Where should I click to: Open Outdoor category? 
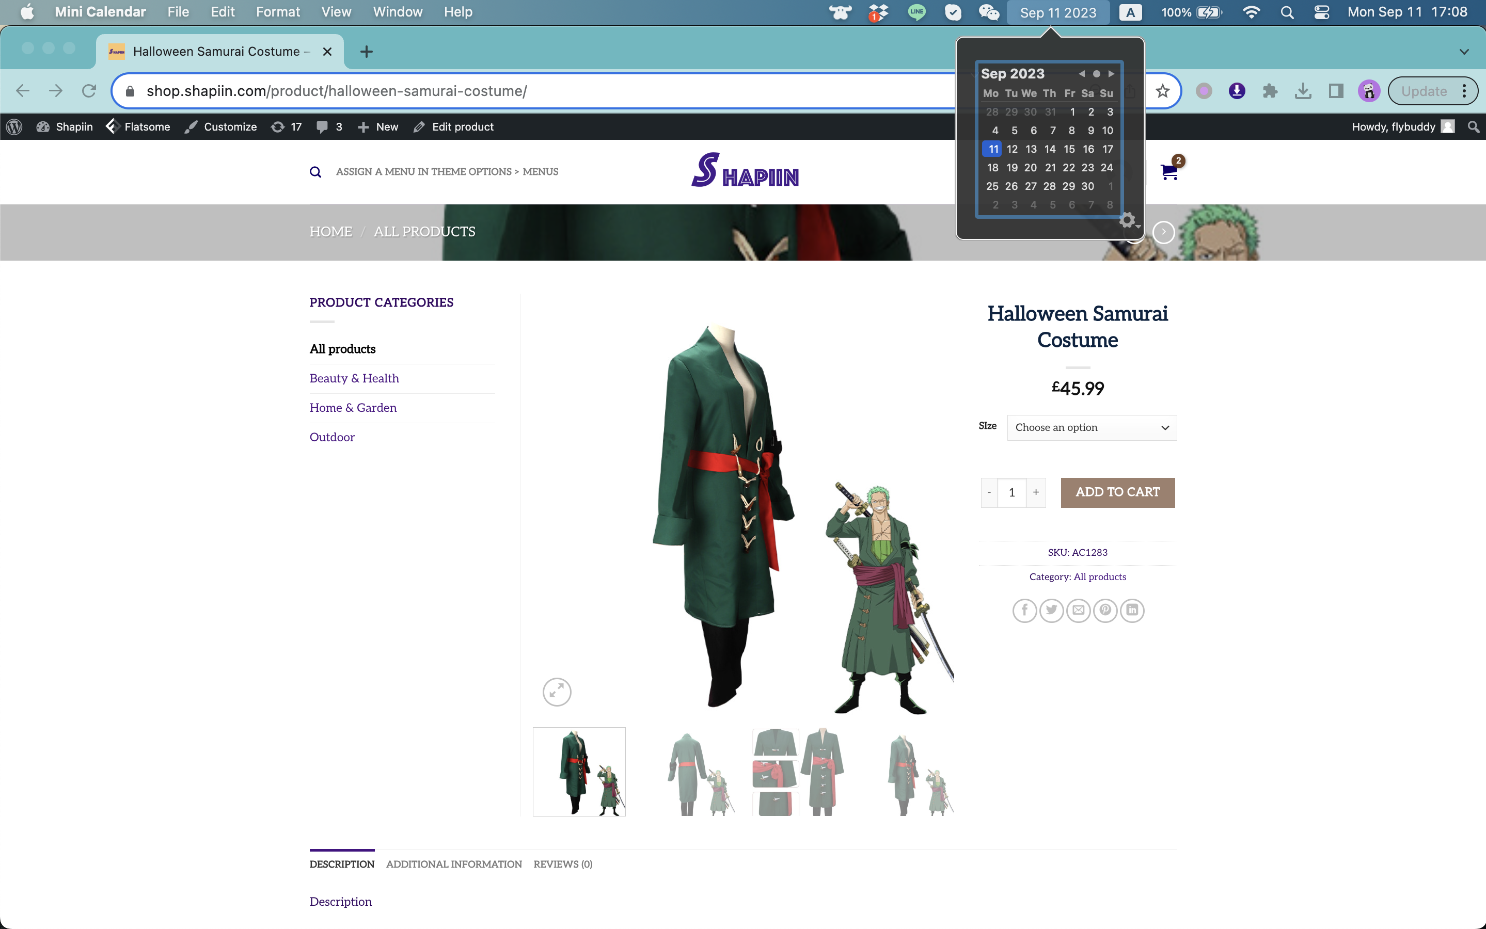[332, 438]
